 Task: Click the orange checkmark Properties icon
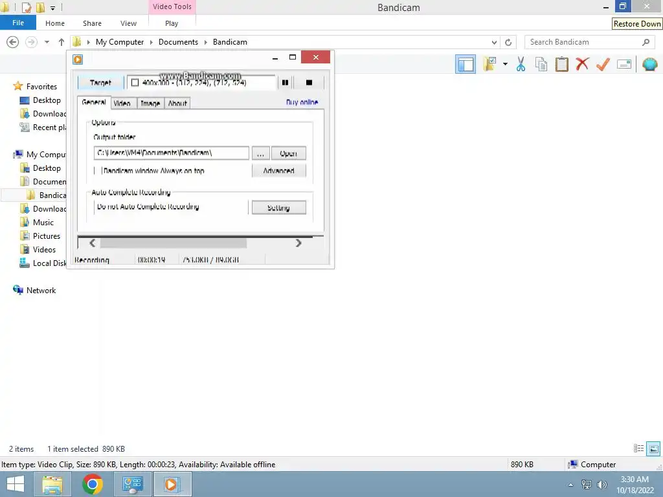pyautogui.click(x=603, y=64)
